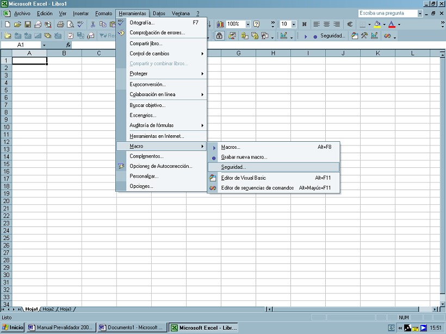Click the New Comment icon in Reviewing toolbar

pos(8,36)
